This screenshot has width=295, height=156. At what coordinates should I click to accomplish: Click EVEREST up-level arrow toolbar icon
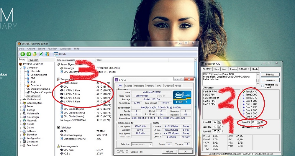pos(35,54)
